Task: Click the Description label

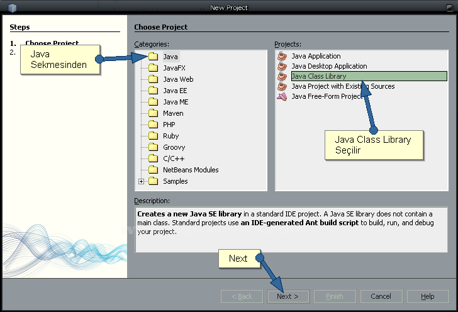Action: pos(152,201)
